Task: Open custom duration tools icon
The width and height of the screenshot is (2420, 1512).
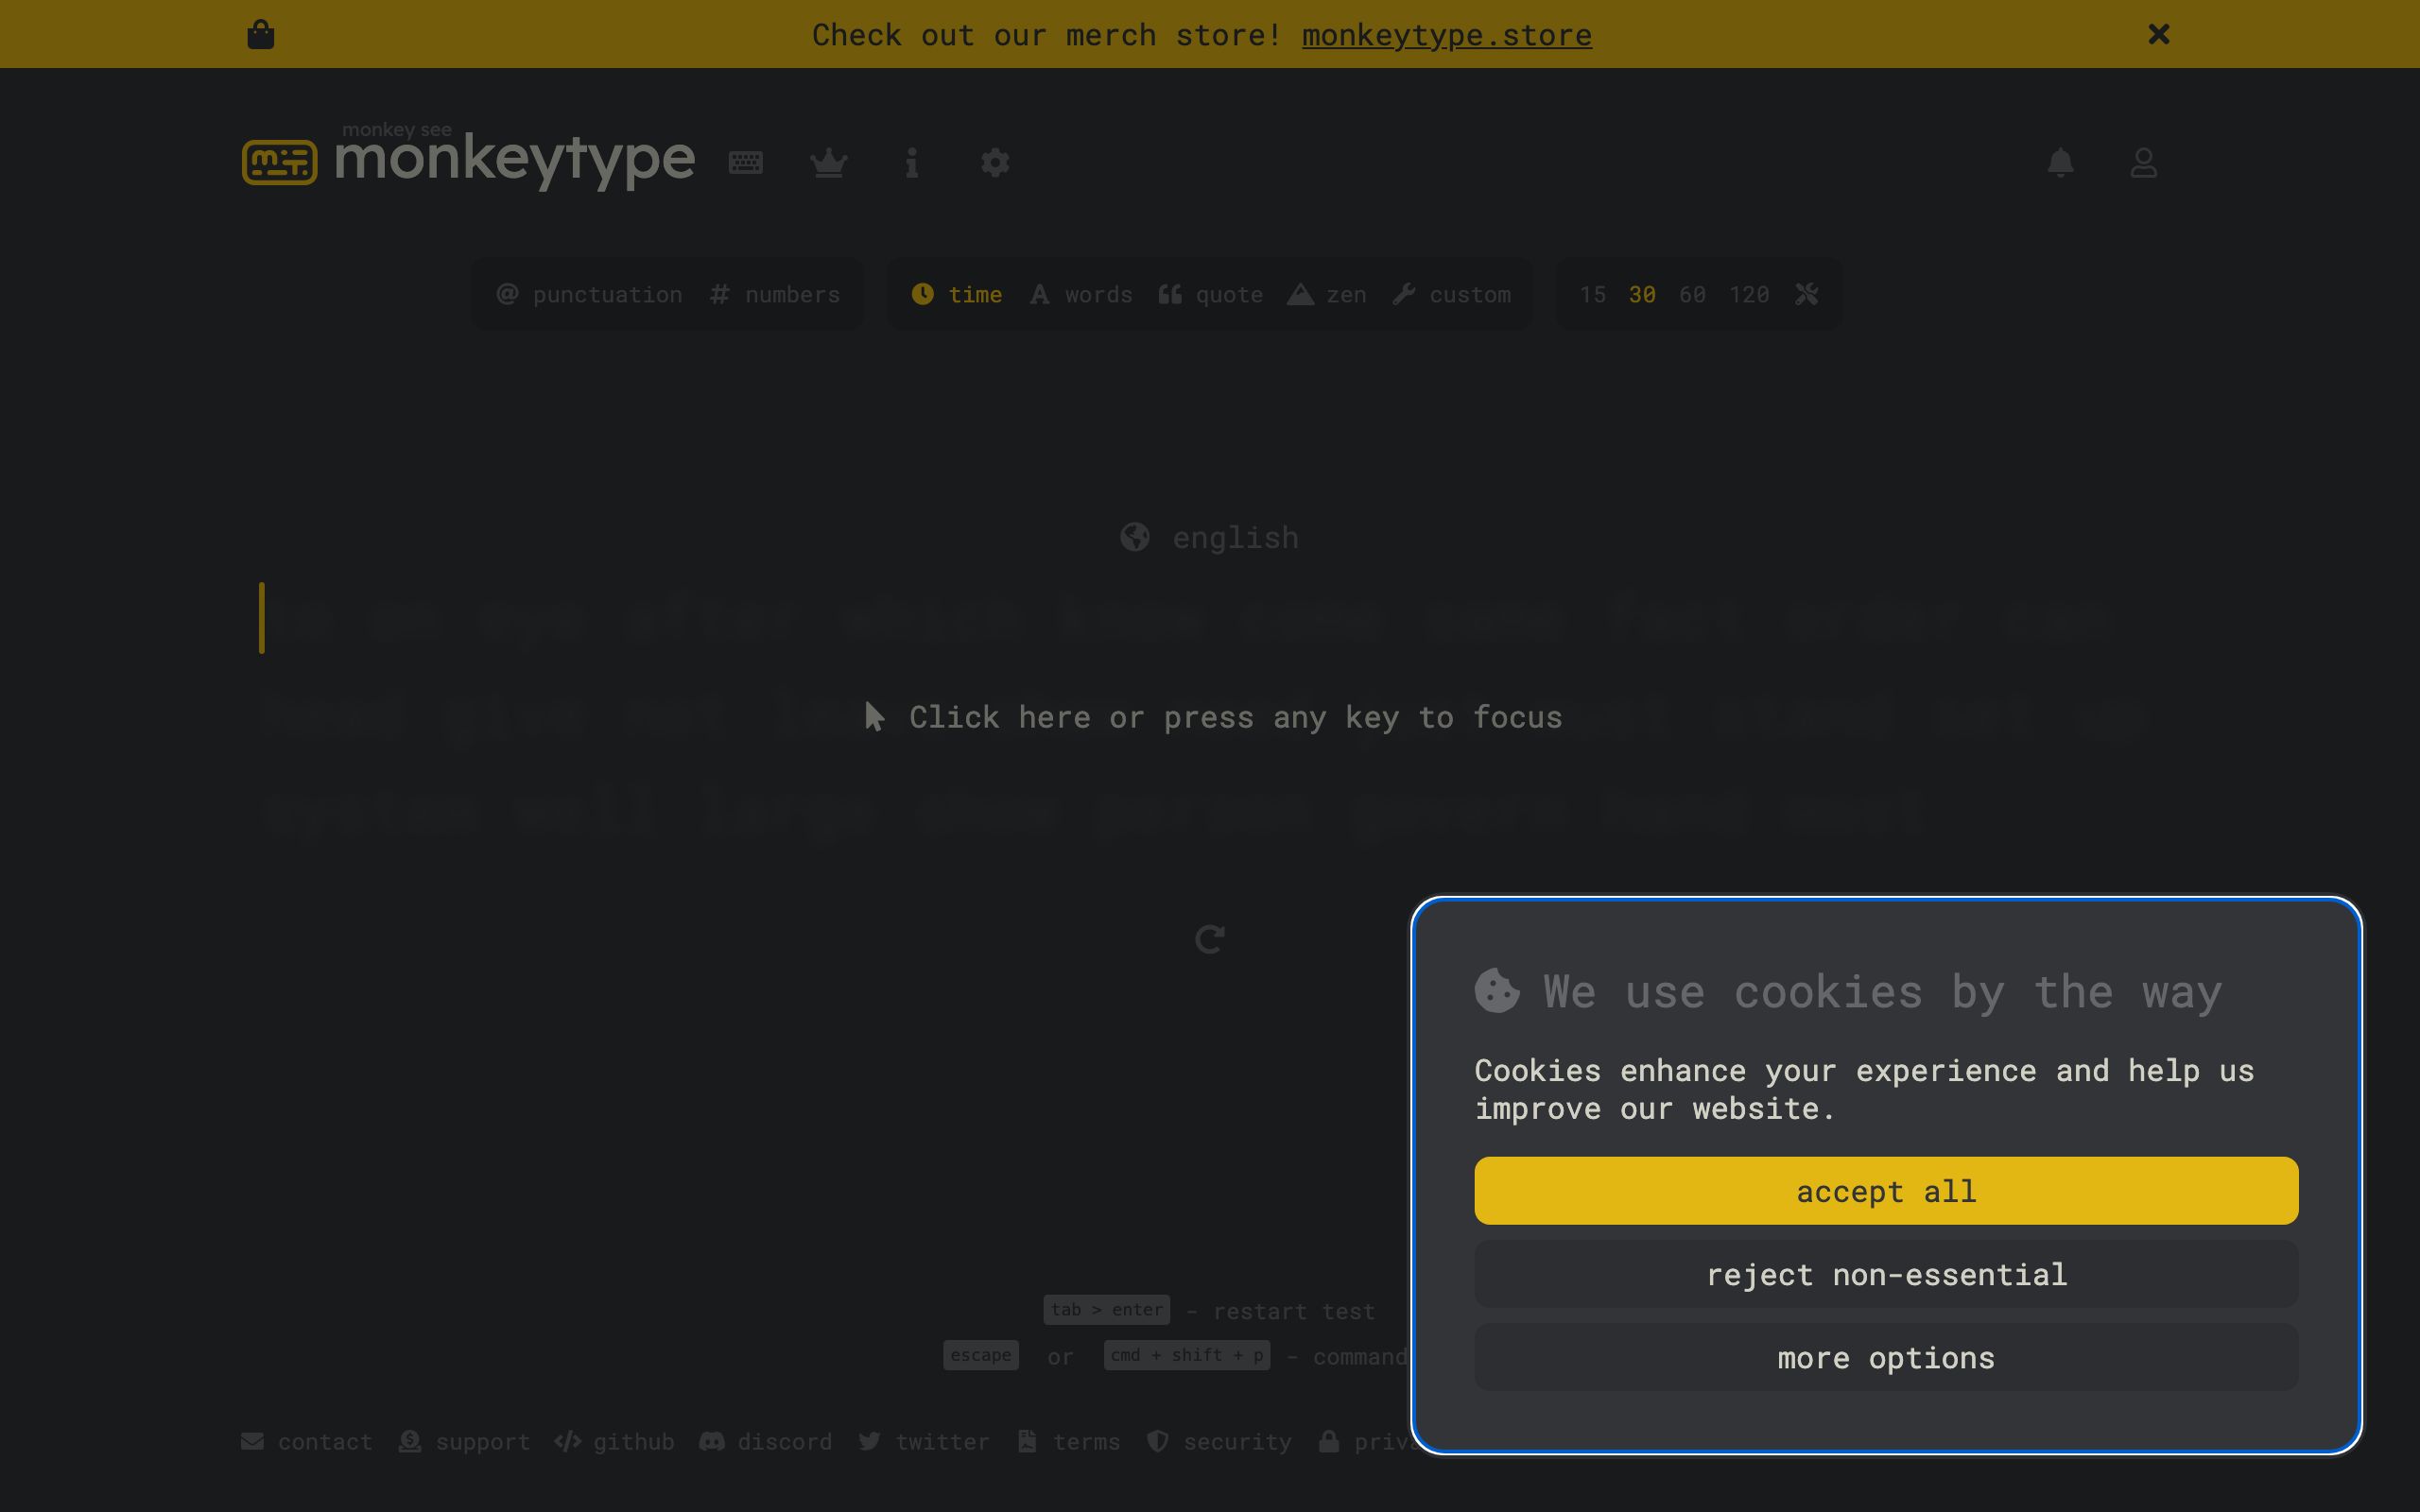Action: click(x=1806, y=294)
